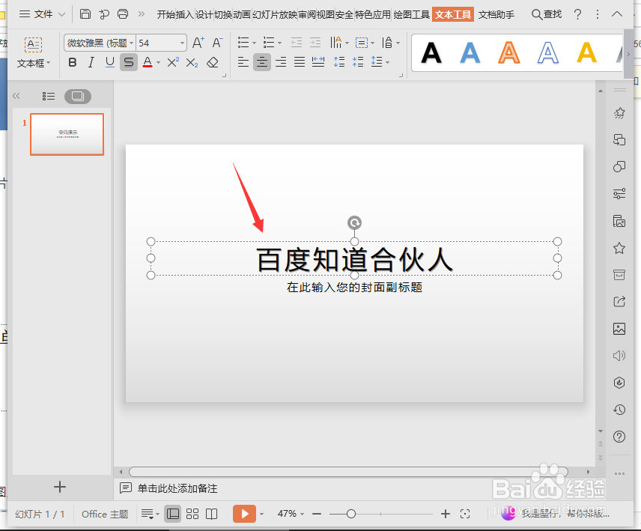
Task: Toggle bold formatting
Action: tap(73, 62)
